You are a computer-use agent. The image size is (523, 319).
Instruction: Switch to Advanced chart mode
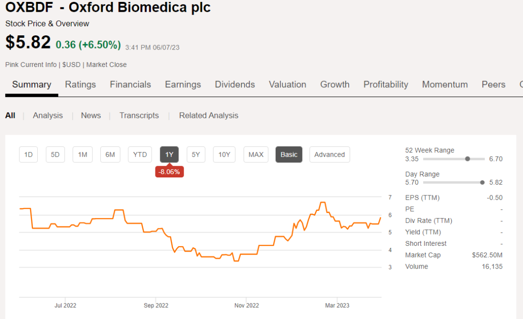329,155
